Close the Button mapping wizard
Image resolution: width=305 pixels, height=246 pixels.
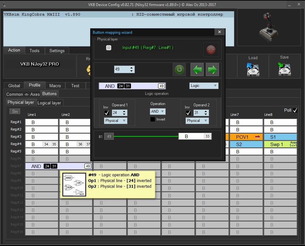click(x=220, y=32)
